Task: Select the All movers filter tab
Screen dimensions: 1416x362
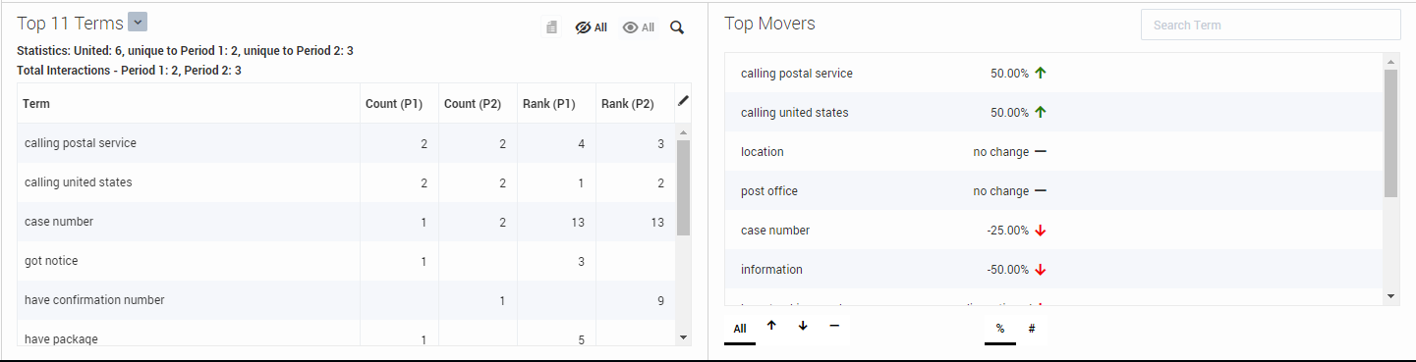Action: tap(740, 329)
